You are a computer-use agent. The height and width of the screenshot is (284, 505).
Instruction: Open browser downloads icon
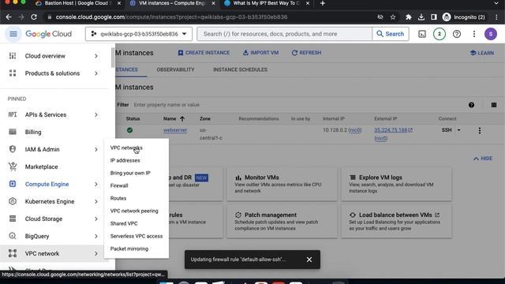(x=421, y=17)
